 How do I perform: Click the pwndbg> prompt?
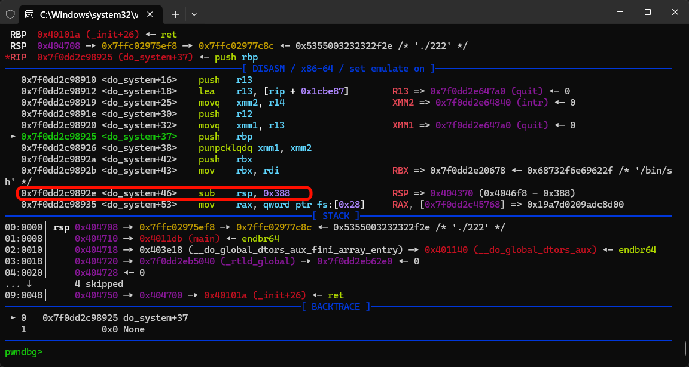[x=24, y=351]
